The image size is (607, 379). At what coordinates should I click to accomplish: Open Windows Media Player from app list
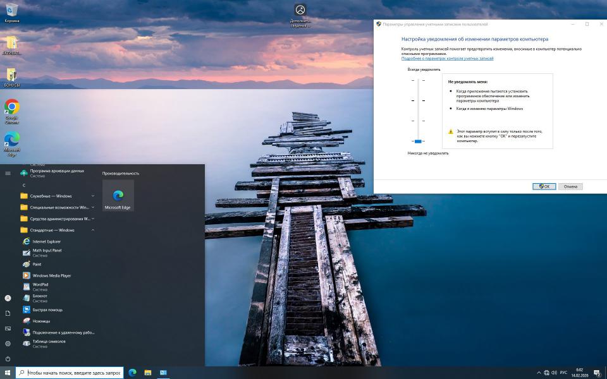click(51, 275)
